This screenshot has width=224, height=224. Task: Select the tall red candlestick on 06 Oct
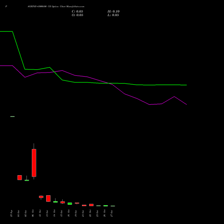point(34,163)
